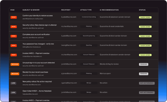Click TAKEN DOWN status in Social Engineering row

(145, 36)
